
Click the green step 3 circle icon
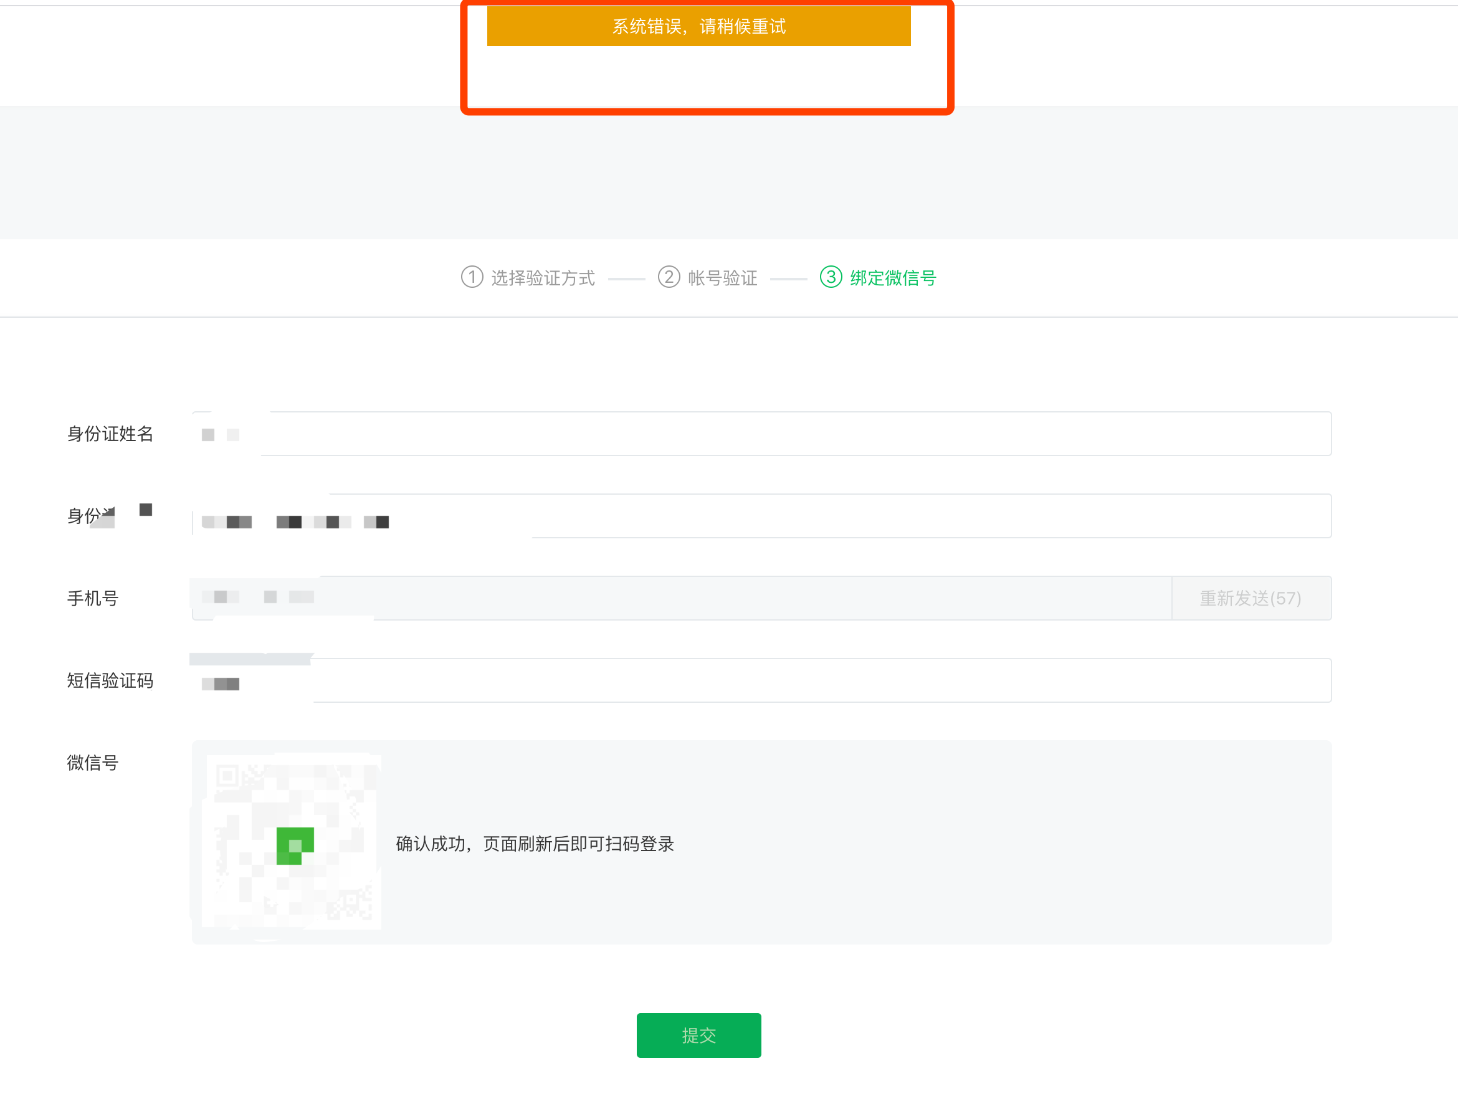pyautogui.click(x=831, y=277)
